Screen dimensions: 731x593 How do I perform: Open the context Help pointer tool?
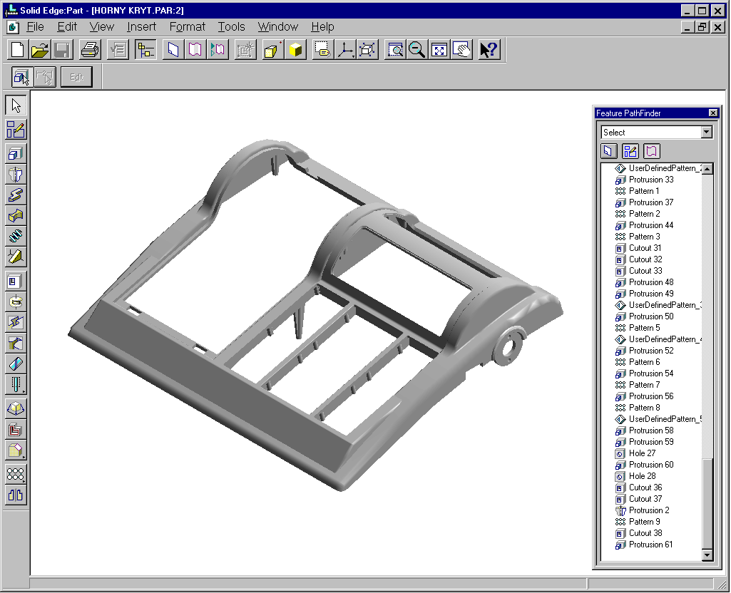tap(489, 50)
